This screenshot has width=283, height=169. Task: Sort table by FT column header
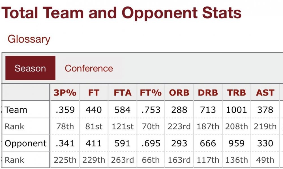(x=94, y=93)
